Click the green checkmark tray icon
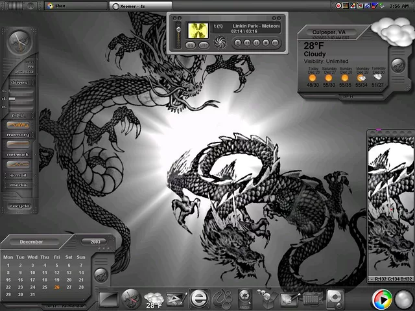The height and width of the screenshot is (311, 415). (381, 6)
